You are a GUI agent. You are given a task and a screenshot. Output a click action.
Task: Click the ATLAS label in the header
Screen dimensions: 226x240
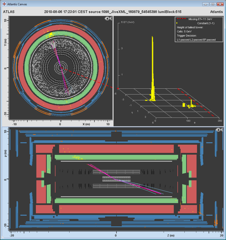tap(9, 12)
